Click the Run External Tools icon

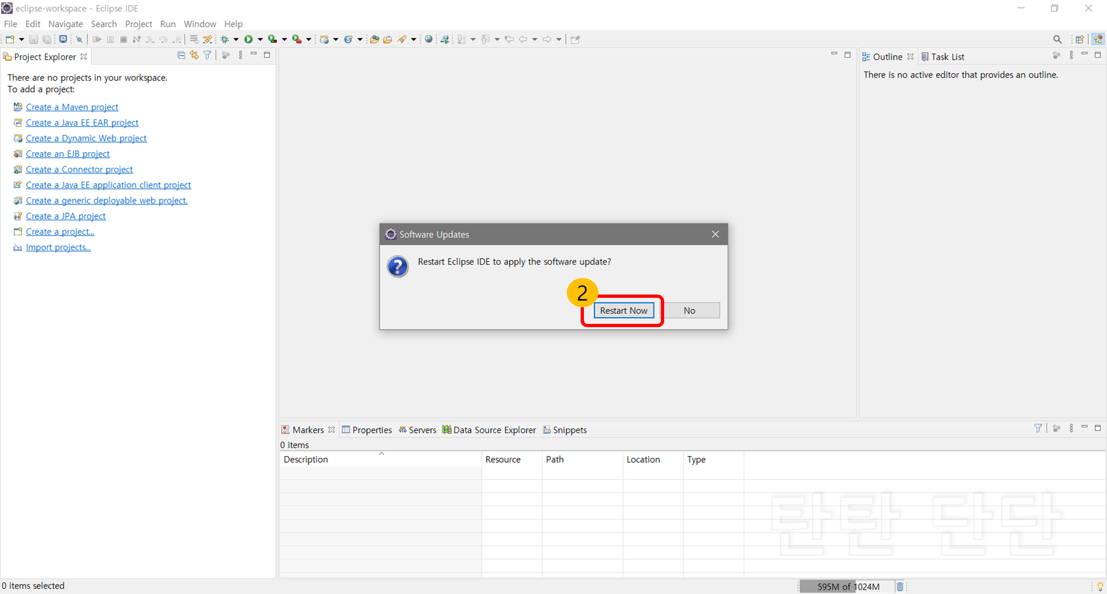[297, 39]
